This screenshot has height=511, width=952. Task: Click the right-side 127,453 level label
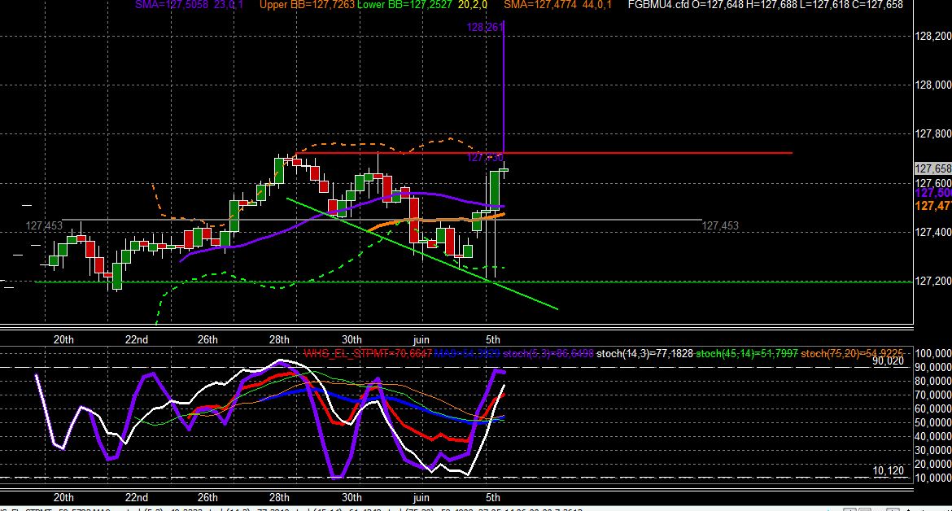[x=720, y=225]
